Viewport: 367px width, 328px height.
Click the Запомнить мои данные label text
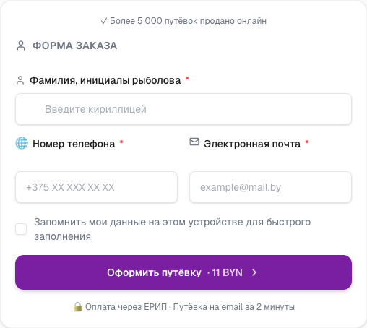click(172, 229)
